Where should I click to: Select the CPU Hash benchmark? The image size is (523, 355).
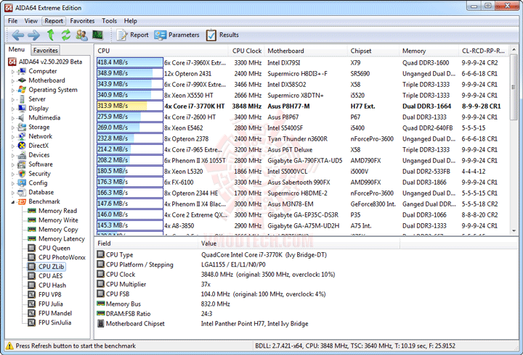pyautogui.click(x=52, y=285)
